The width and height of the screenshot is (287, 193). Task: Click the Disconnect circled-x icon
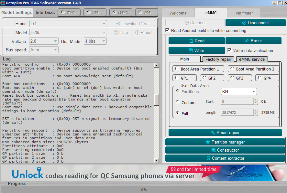click(244, 23)
